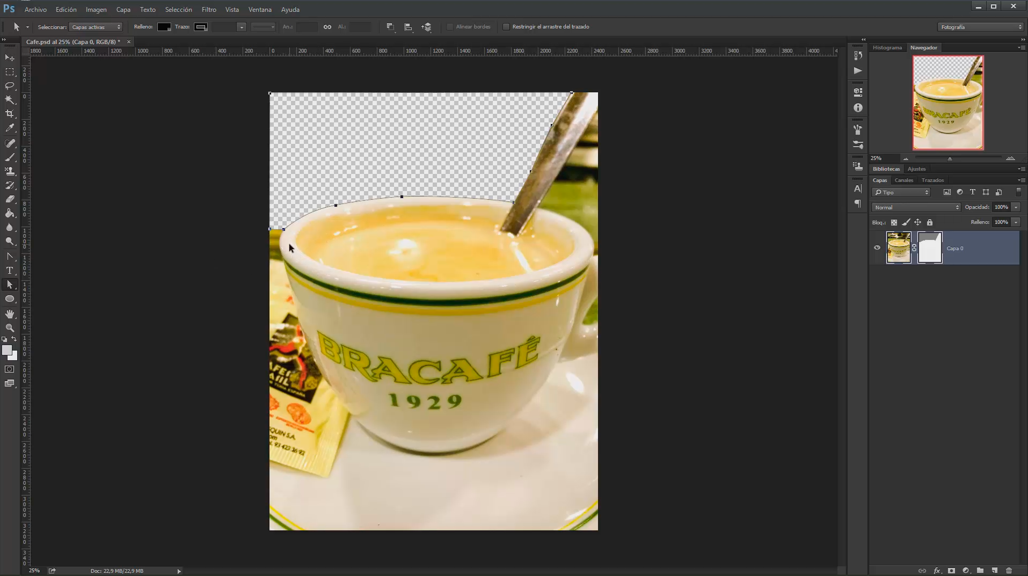This screenshot has height=576, width=1028.
Task: Select the Eyedropper tool
Action: pyautogui.click(x=10, y=128)
